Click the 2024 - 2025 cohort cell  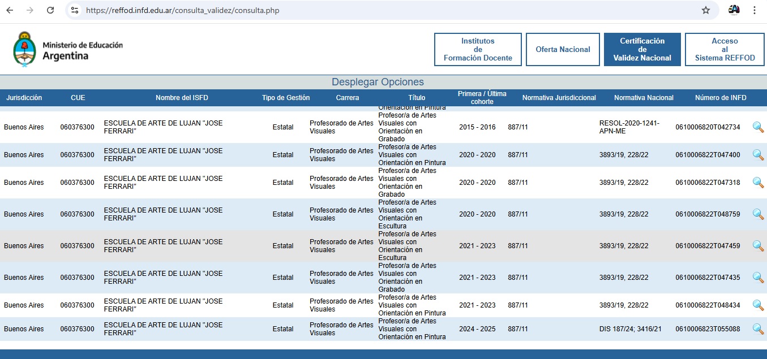(477, 329)
